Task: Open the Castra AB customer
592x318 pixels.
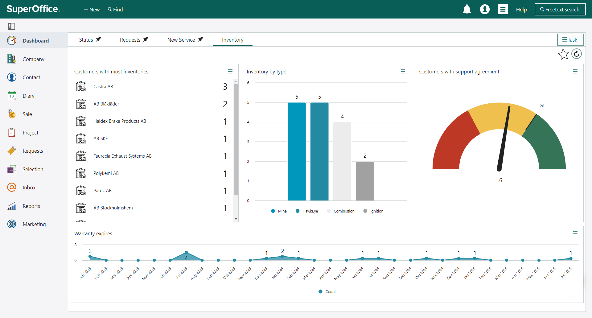Action: click(x=103, y=86)
